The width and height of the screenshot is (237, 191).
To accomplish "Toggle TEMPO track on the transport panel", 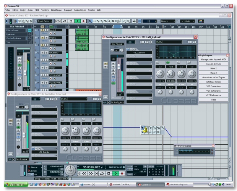I will 130,169.
